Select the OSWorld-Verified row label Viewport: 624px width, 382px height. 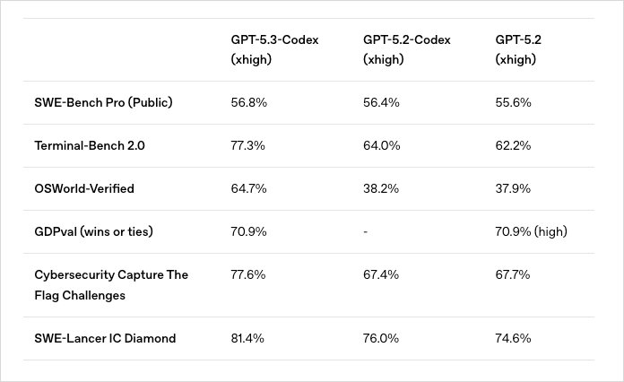84,188
